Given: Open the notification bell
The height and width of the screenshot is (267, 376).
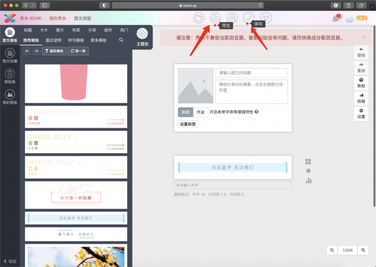Looking at the screenshot, I should 336,18.
